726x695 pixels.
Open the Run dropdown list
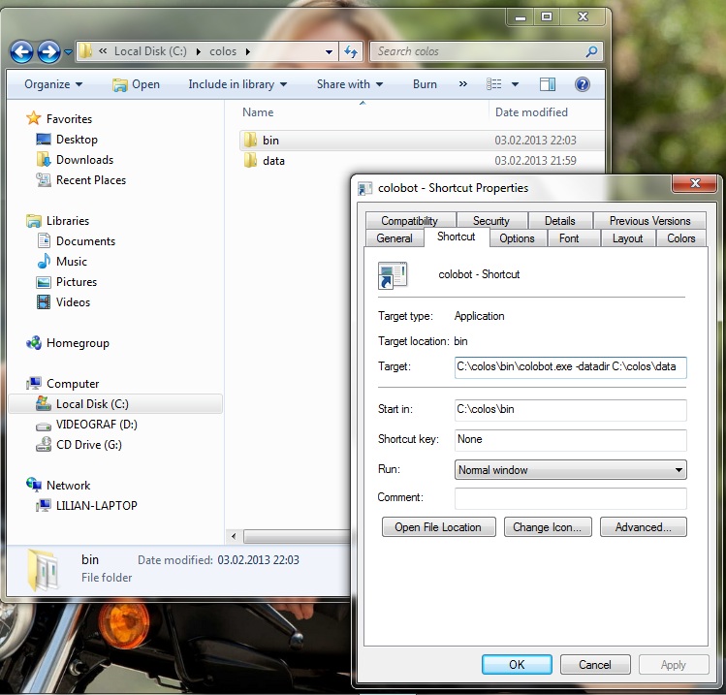[x=570, y=470]
